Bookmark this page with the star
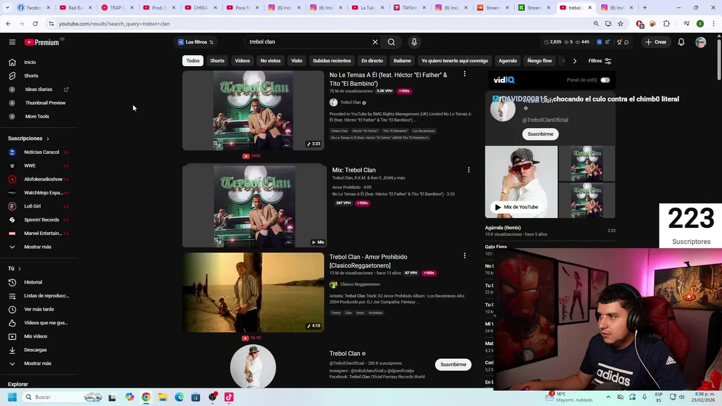722x406 pixels. [620, 24]
